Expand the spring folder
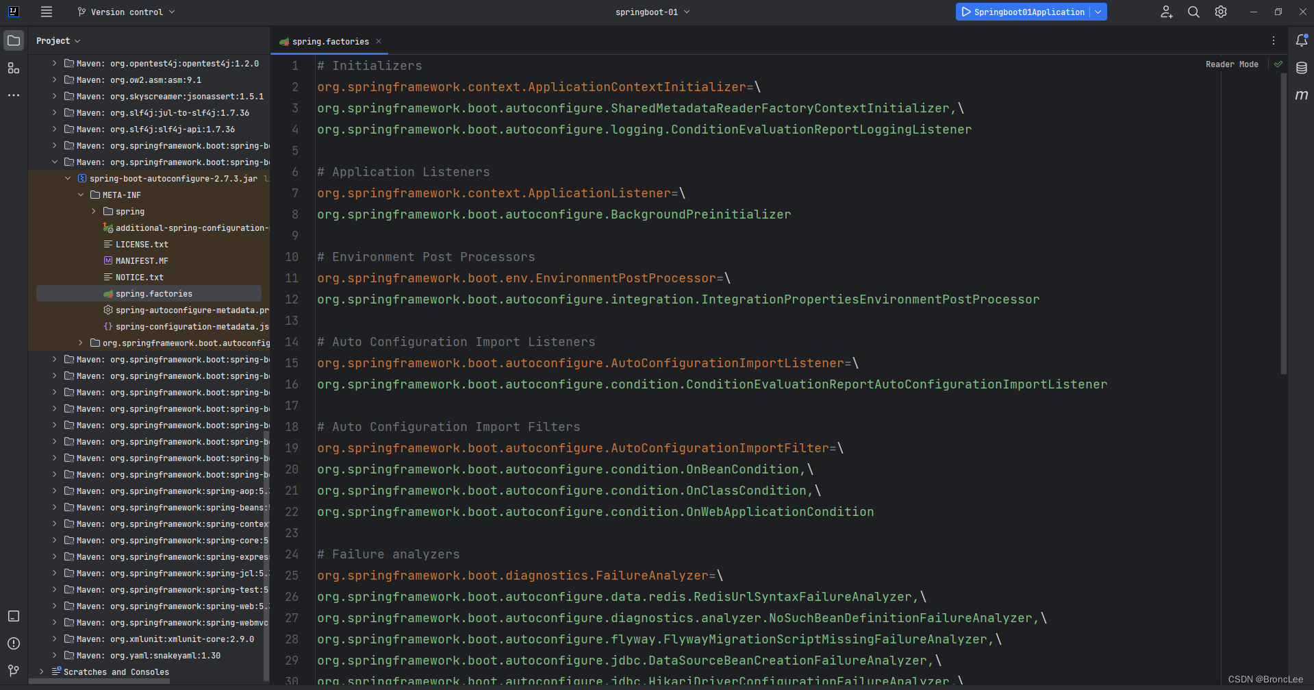Screen dimensions: 1314x690 pos(94,211)
